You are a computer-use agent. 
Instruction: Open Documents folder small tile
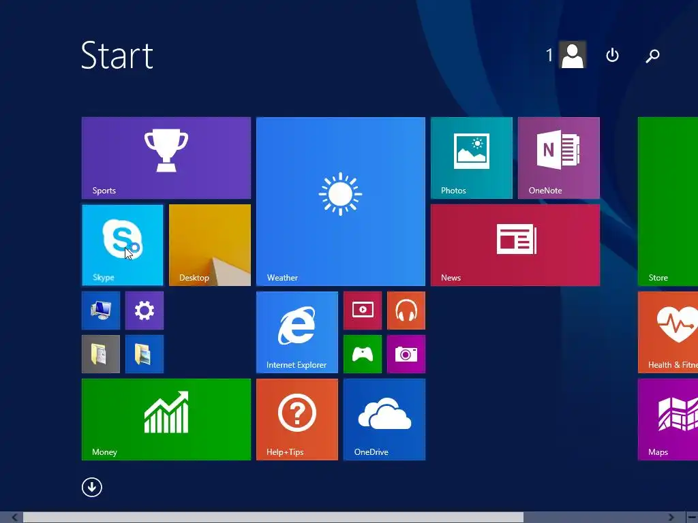pyautogui.click(x=101, y=354)
